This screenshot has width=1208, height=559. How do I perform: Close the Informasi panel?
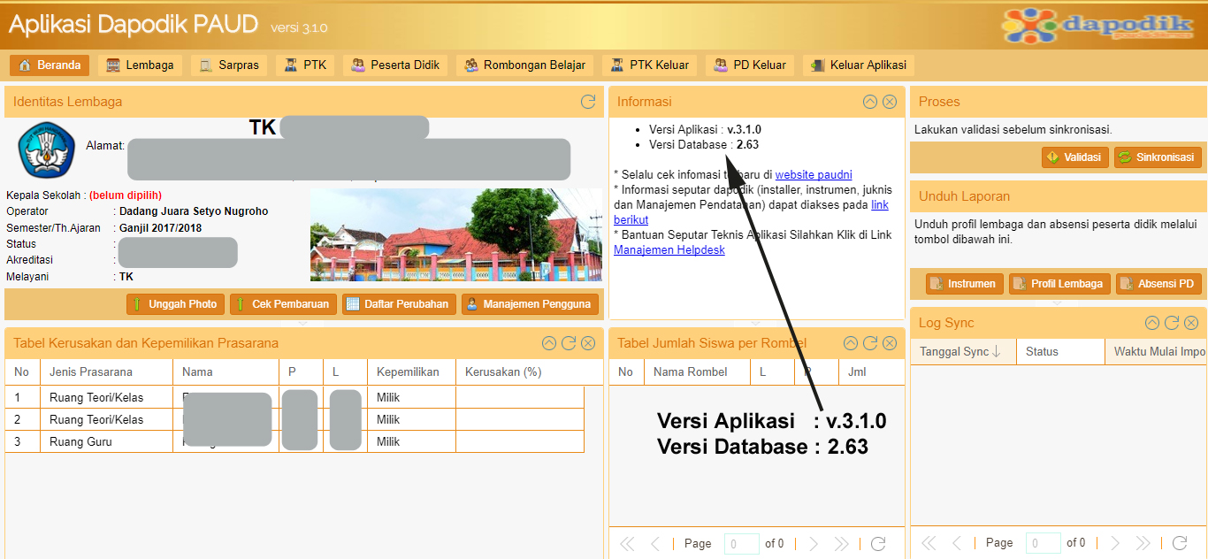pos(890,102)
